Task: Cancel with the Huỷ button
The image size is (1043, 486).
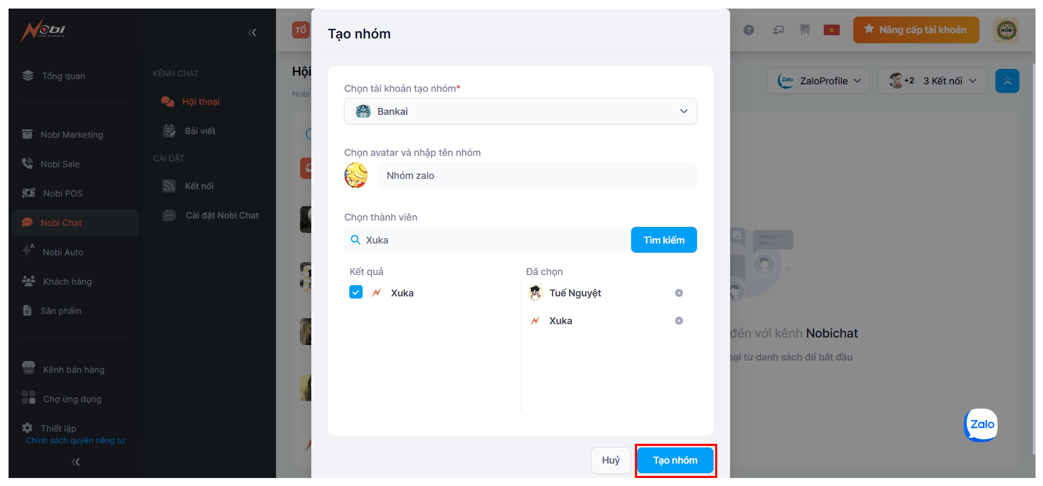Action: 611,460
